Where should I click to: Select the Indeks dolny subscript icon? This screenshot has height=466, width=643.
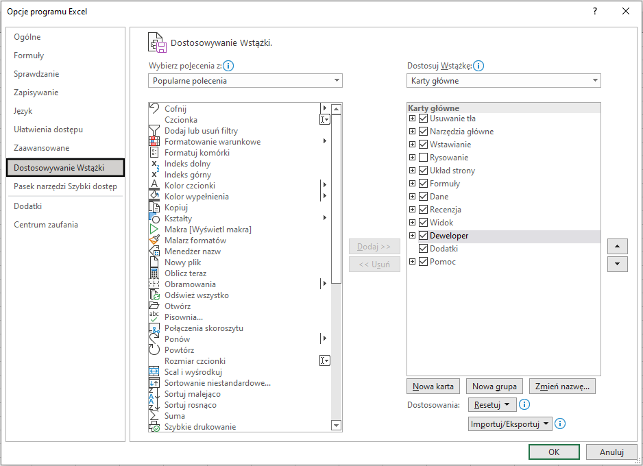pyautogui.click(x=155, y=164)
